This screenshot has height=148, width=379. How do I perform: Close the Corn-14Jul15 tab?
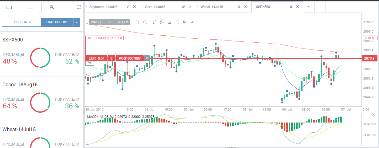click(x=190, y=6)
